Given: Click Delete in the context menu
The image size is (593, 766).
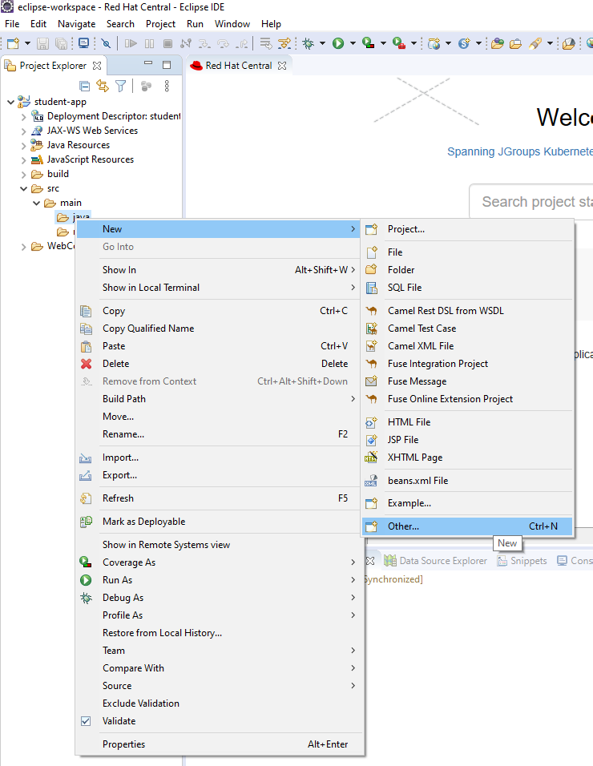Looking at the screenshot, I should pos(220,364).
